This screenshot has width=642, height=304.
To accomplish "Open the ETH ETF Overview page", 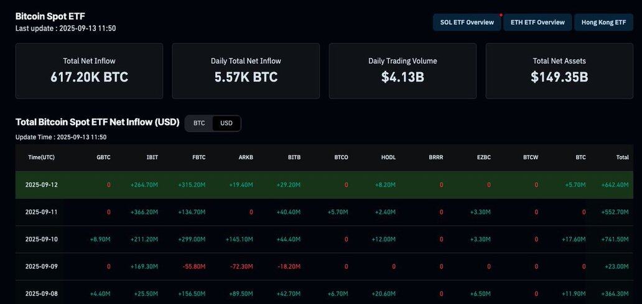I will point(537,22).
